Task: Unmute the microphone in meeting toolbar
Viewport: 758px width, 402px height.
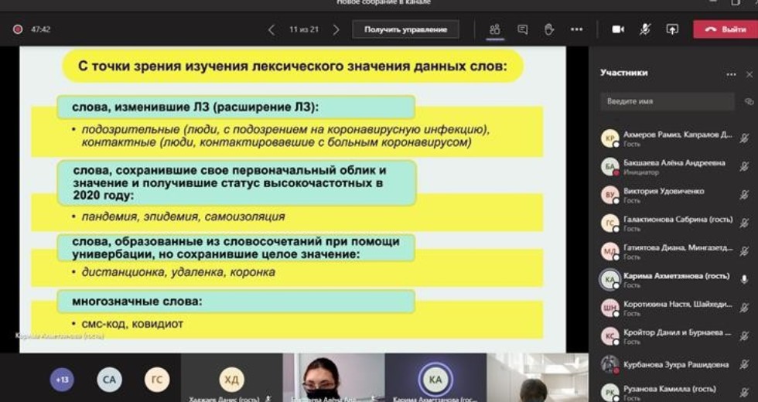Action: click(645, 29)
